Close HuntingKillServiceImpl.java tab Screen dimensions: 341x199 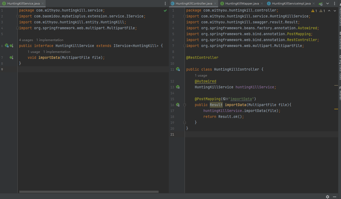tap(314, 3)
